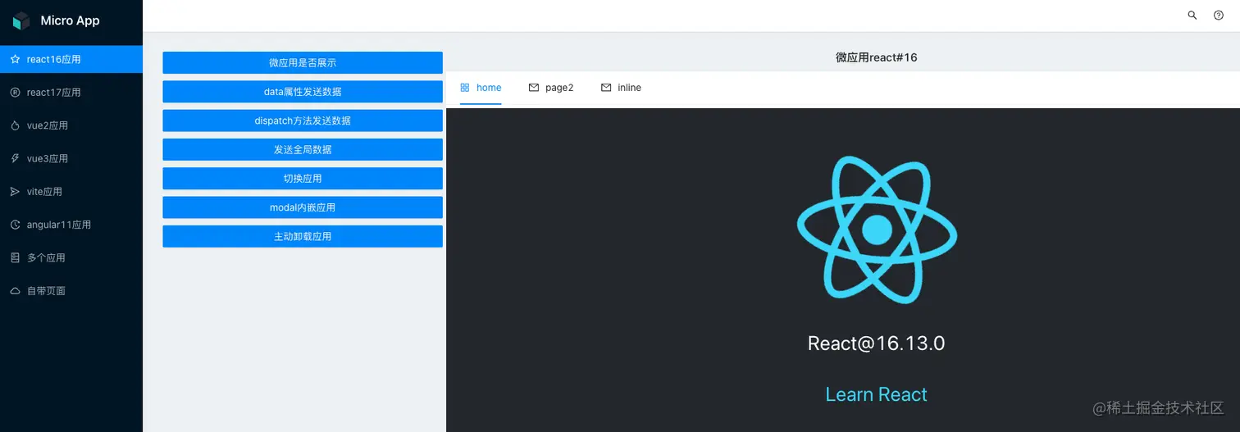Click the lightning icon beside vue3应用

[x=15, y=158]
